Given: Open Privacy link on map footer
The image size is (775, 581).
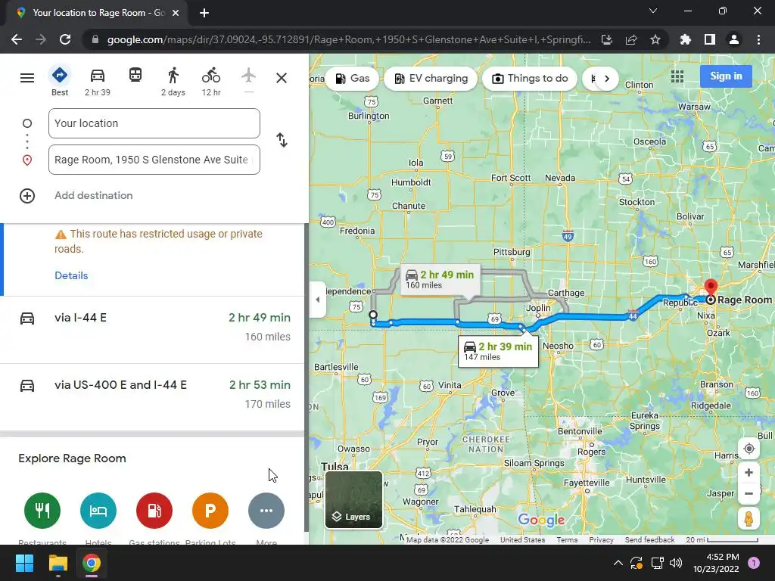Looking at the screenshot, I should point(601,540).
